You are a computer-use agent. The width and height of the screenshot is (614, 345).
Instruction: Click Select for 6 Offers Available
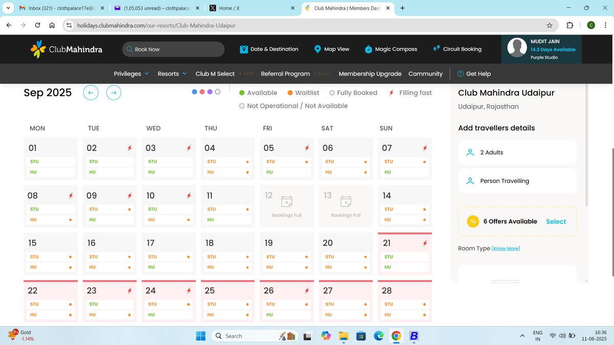tap(556, 221)
